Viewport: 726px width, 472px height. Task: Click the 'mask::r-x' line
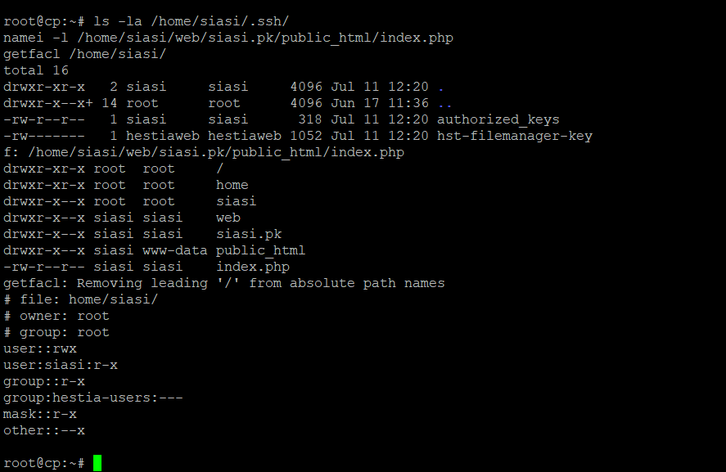[40, 414]
